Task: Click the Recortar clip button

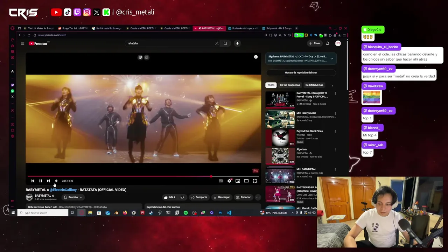Action: 243,197
